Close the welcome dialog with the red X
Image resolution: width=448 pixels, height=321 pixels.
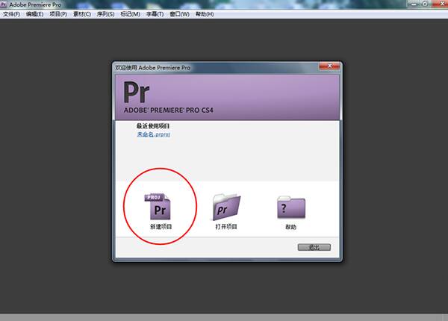[x=329, y=66]
